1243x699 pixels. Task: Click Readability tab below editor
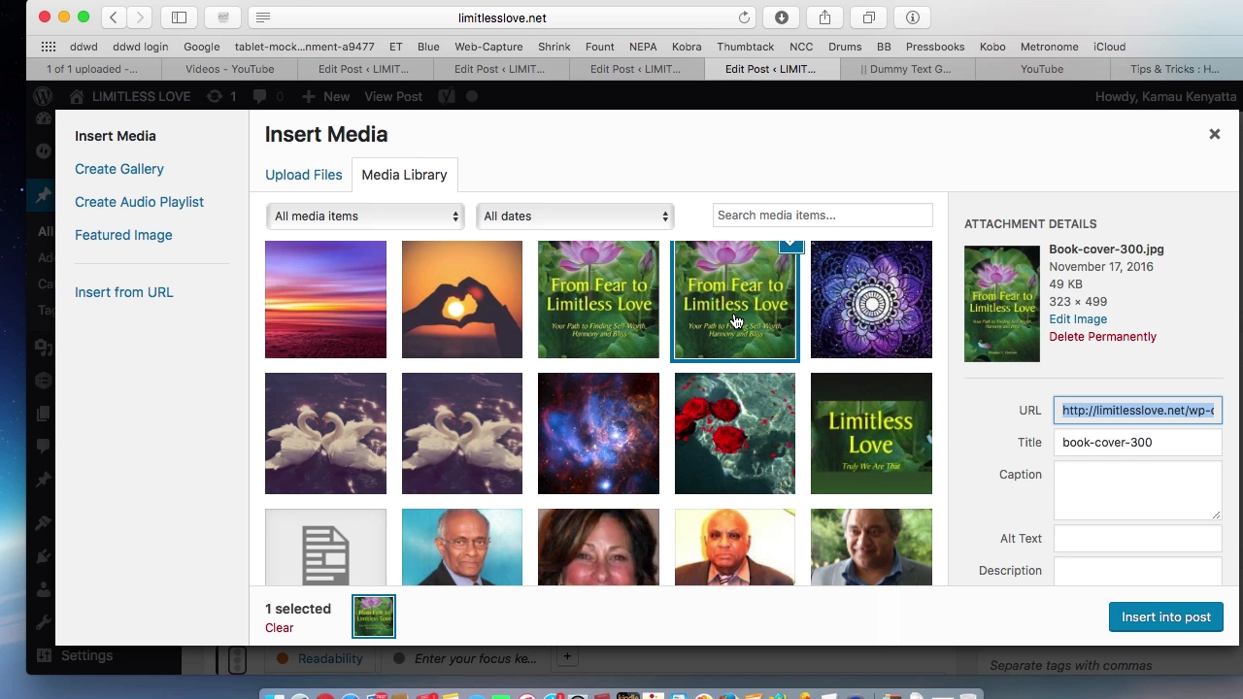(330, 659)
